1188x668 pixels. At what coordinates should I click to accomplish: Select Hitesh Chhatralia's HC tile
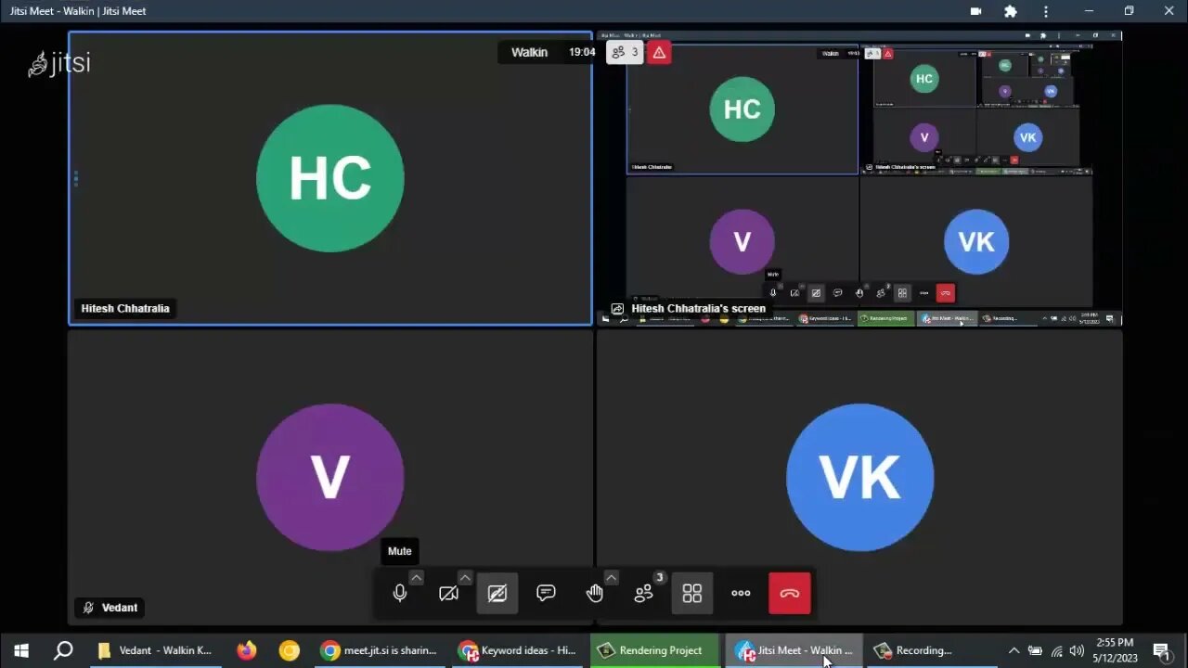[330, 178]
